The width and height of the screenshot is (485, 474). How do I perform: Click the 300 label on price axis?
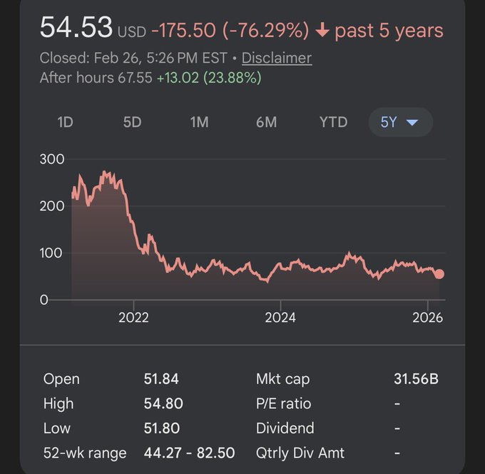point(52,158)
